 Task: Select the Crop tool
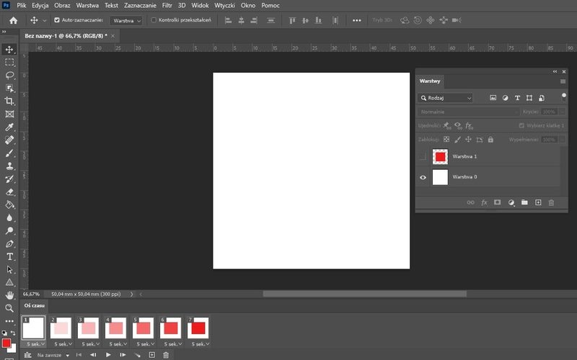(9, 101)
